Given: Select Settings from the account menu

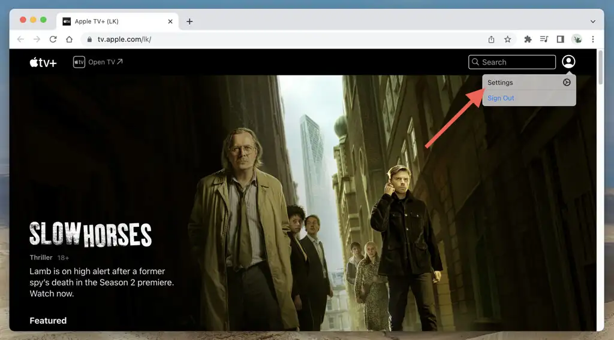Looking at the screenshot, I should (x=529, y=83).
